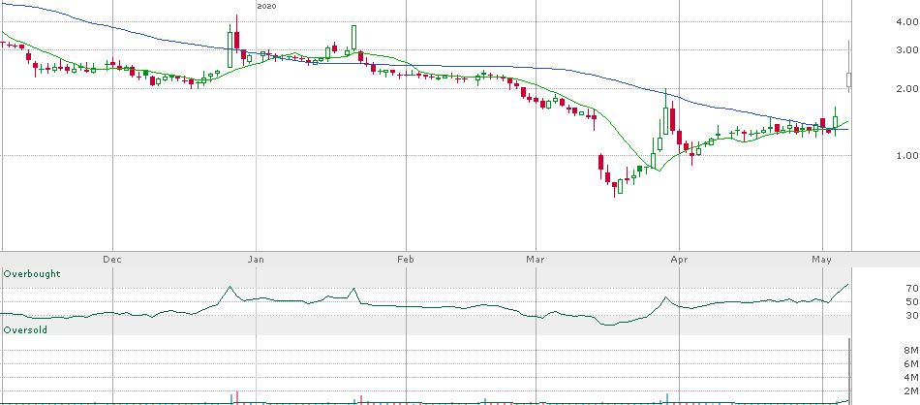Click the Mar month label on time axis
Image resolution: width=920 pixels, height=405 pixels.
536,259
